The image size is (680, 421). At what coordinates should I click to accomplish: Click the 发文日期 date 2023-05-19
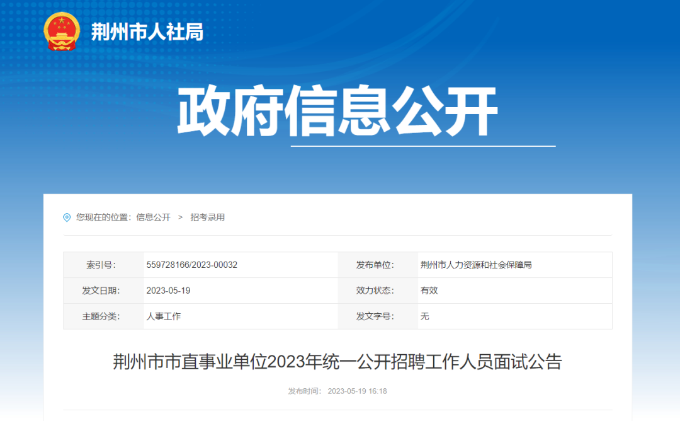click(x=165, y=291)
